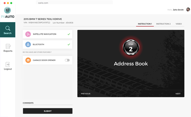Click the Satellite Navigation pink icon

pos(28,34)
